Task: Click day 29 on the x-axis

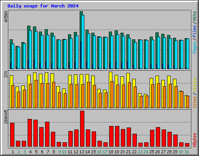Action: tap(175, 152)
